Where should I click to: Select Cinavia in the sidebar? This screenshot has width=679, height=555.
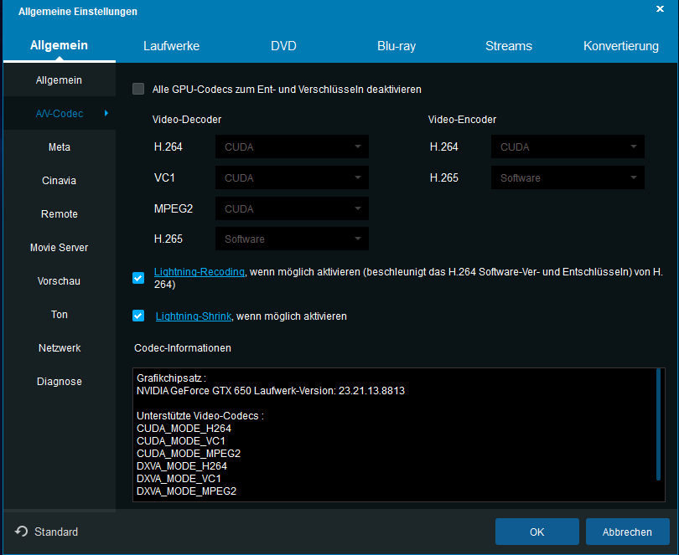(x=59, y=181)
